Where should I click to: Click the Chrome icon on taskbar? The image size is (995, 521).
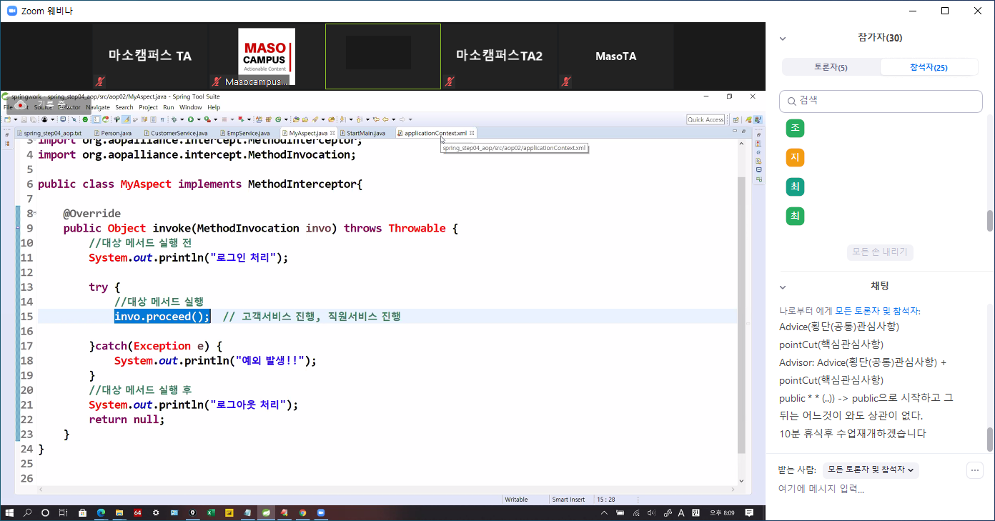pyautogui.click(x=302, y=512)
